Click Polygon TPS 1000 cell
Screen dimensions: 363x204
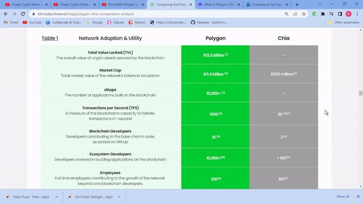216,113
